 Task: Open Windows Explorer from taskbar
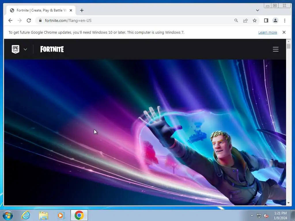point(44,215)
